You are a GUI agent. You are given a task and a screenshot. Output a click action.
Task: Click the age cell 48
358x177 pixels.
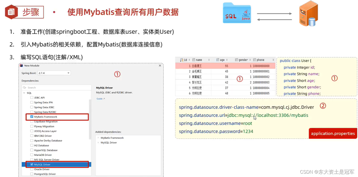point(226,93)
